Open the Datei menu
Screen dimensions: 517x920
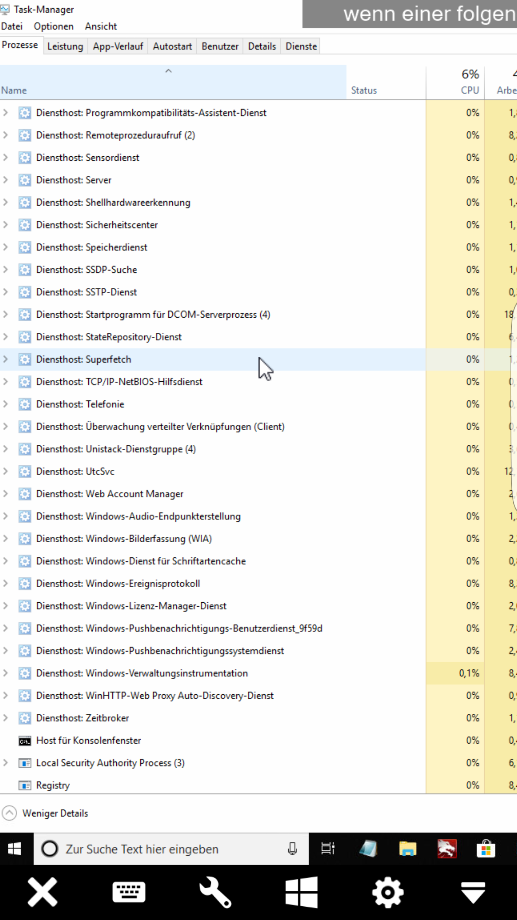(12, 26)
